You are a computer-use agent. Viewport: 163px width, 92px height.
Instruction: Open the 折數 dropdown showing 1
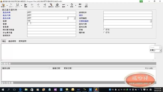[160, 51]
